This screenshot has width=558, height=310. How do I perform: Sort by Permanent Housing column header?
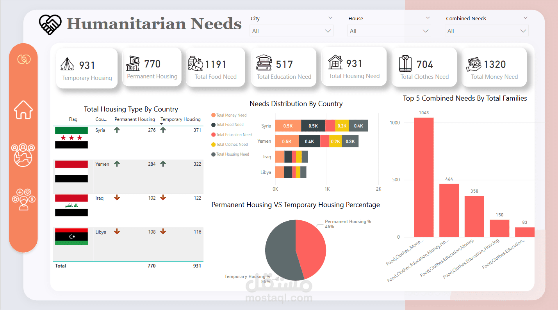(135, 119)
